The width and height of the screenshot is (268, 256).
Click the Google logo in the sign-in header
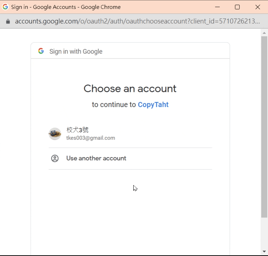coord(41,51)
